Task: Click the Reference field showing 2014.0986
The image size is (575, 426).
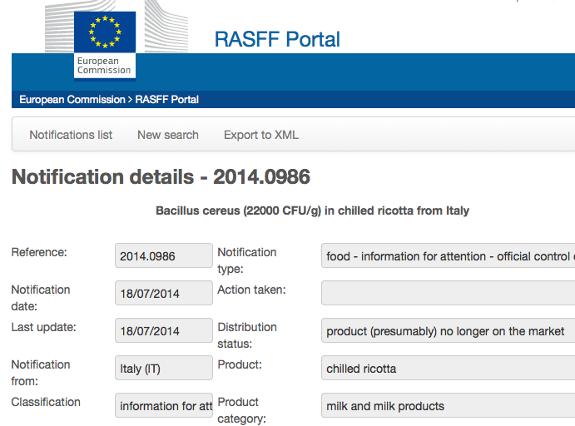Action: [x=164, y=256]
